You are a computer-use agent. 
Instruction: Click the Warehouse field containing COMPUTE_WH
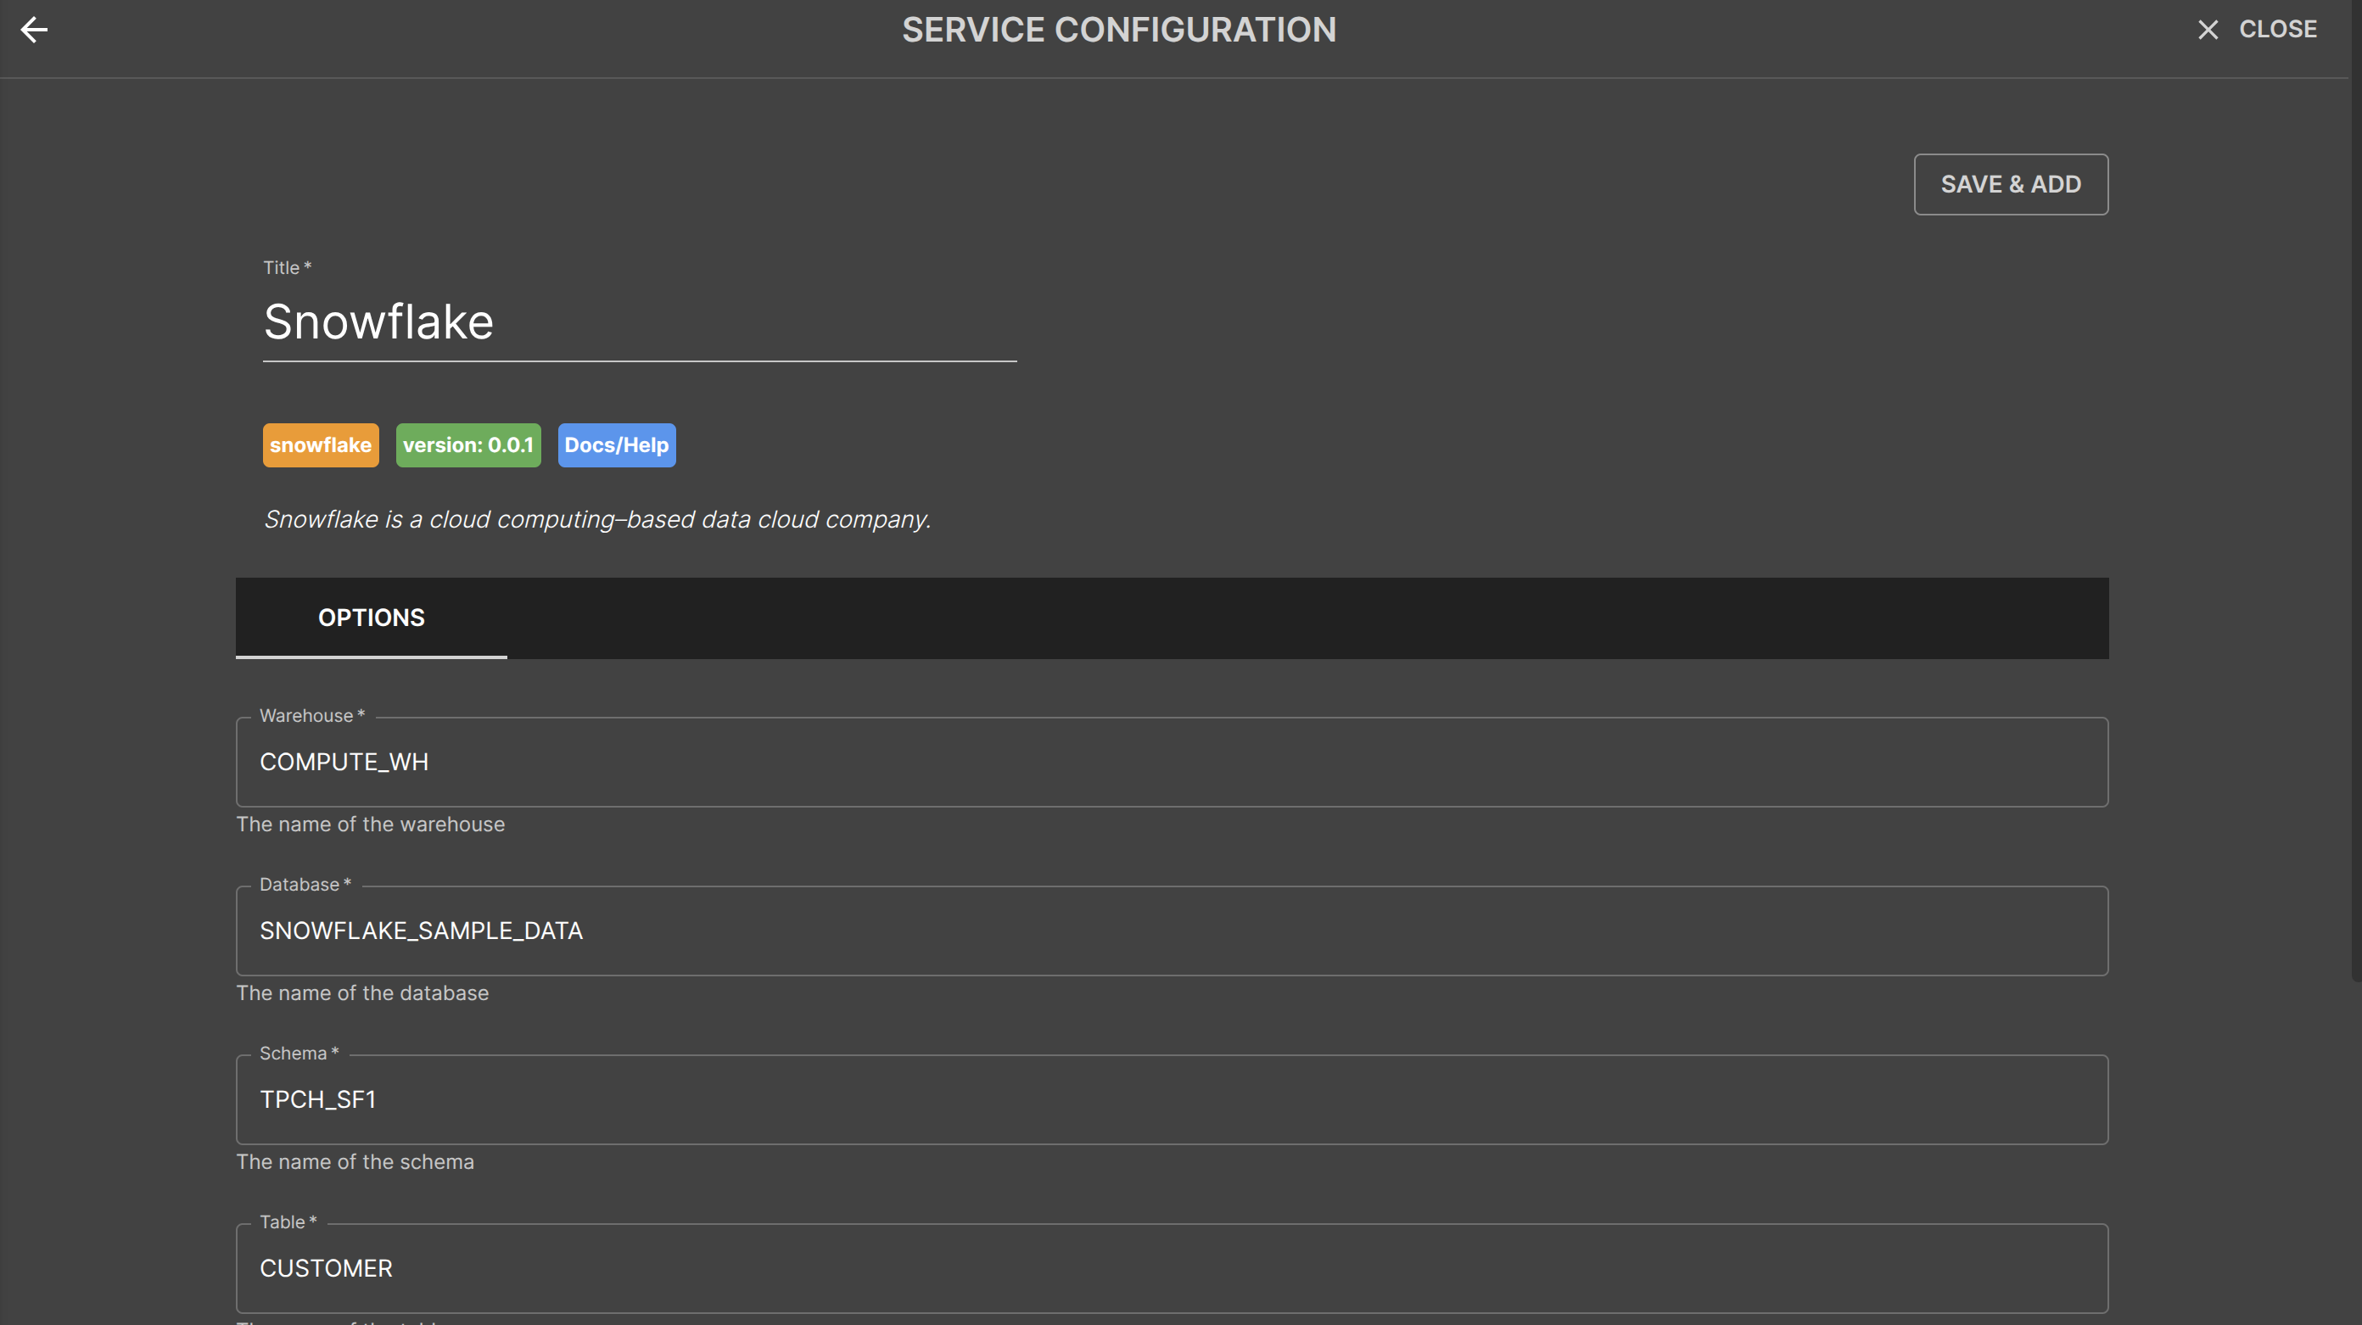coord(1172,762)
